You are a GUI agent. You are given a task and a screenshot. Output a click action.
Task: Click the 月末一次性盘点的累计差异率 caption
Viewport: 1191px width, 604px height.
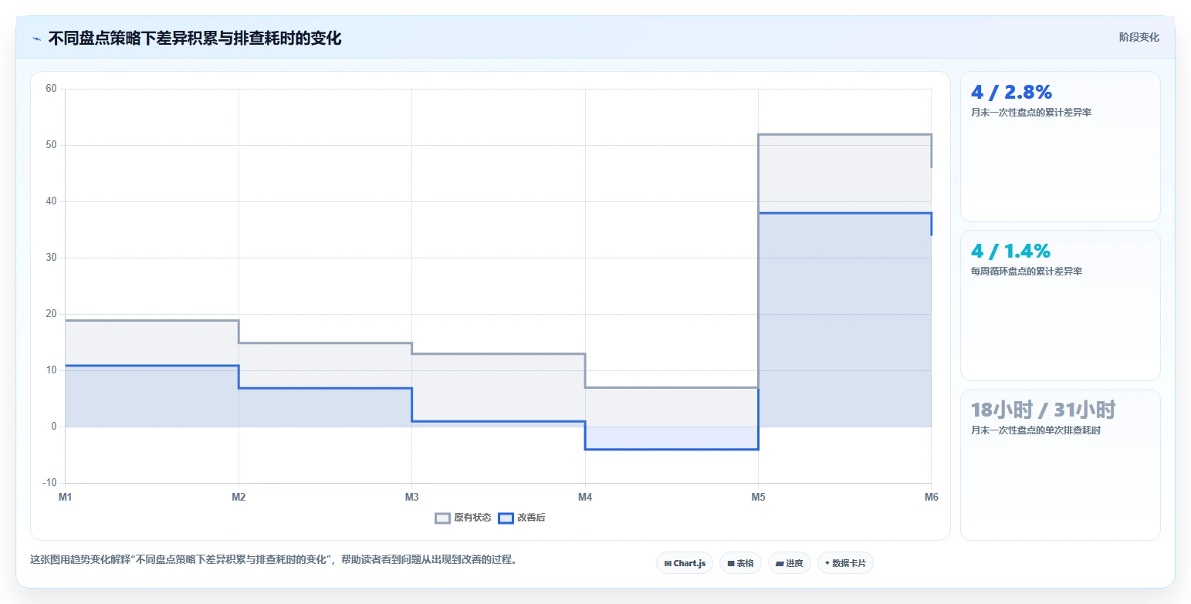pyautogui.click(x=1031, y=113)
